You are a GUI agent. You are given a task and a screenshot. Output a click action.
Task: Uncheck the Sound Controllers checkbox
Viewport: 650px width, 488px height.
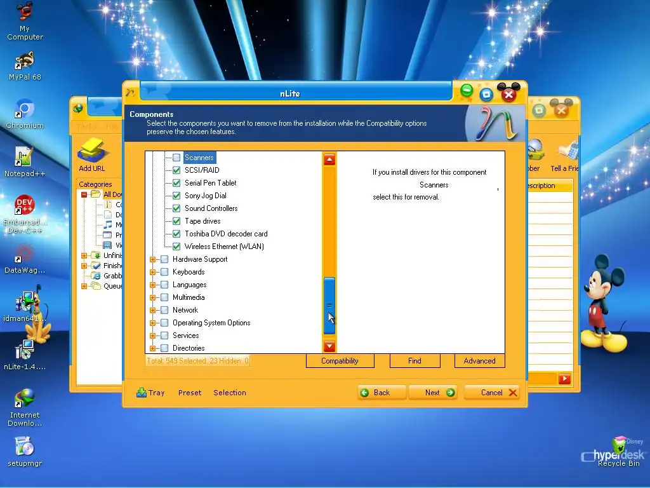[x=176, y=208]
